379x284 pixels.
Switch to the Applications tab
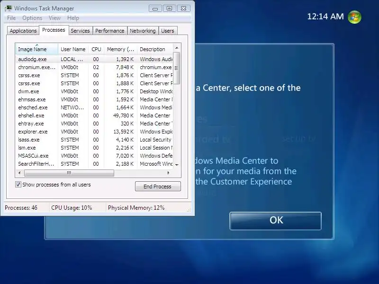(x=23, y=31)
